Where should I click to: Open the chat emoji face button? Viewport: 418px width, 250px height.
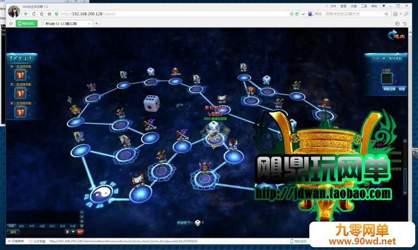[67, 232]
